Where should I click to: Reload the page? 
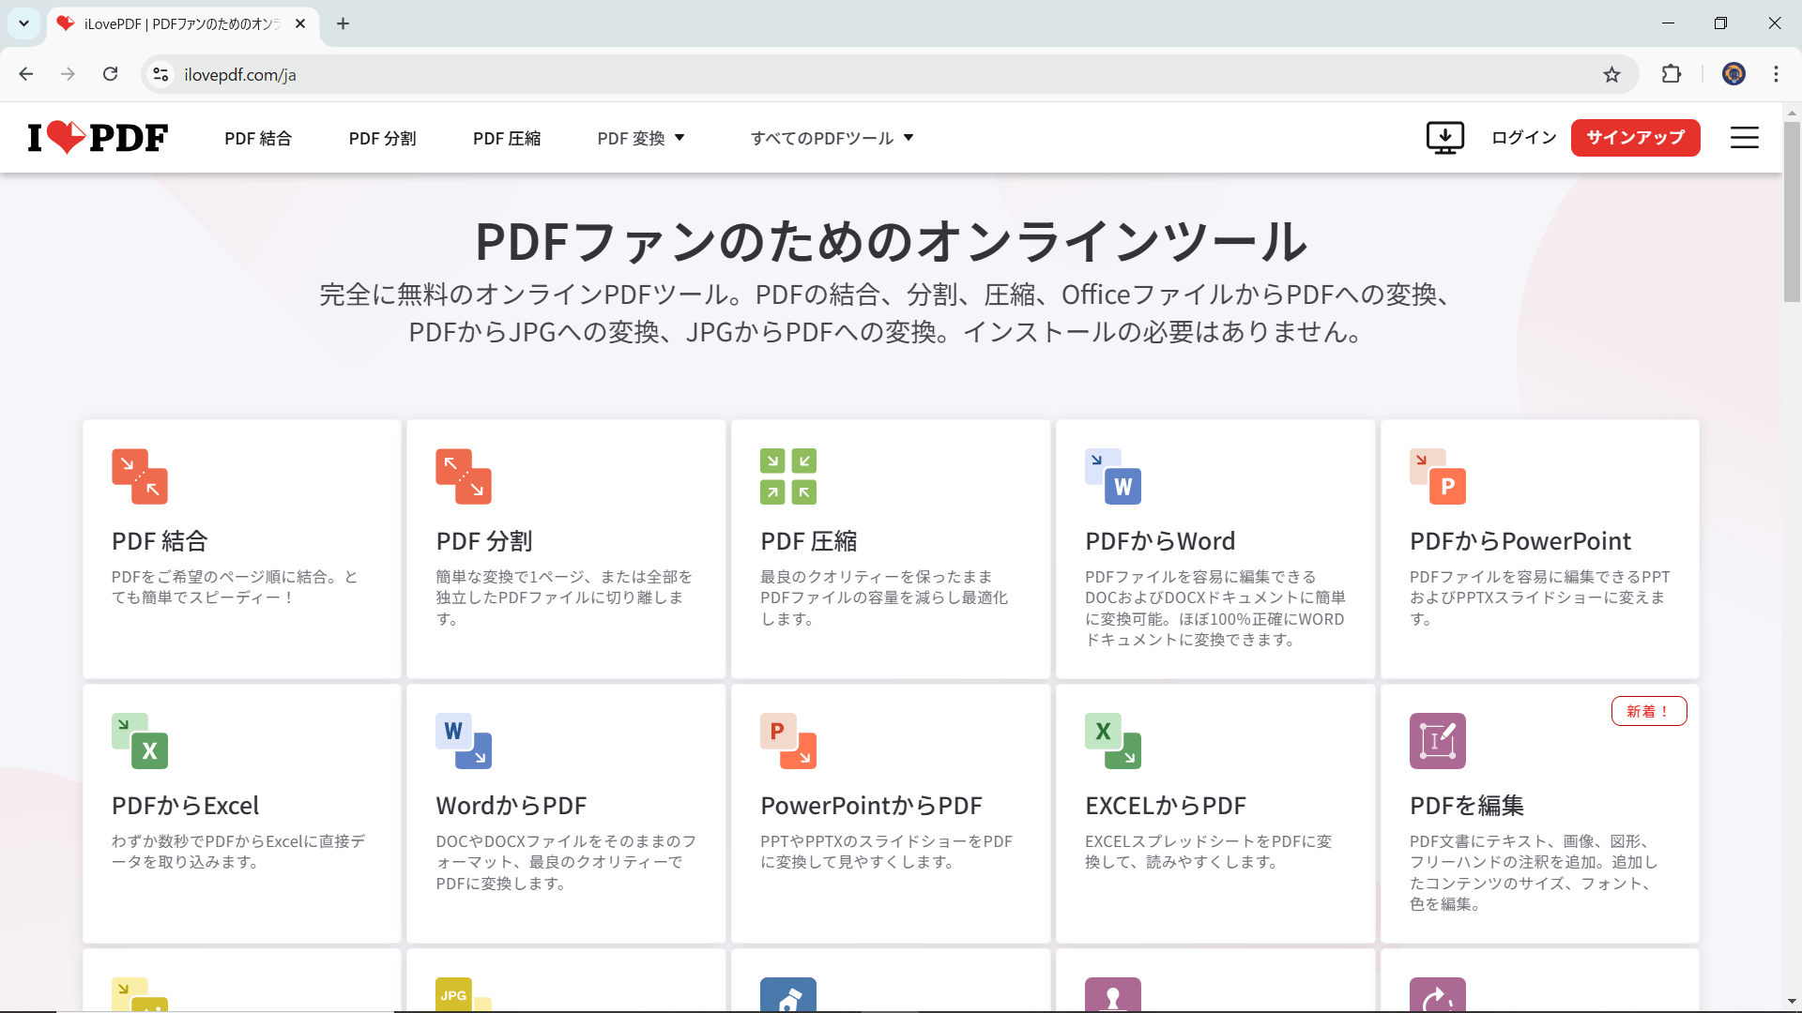coord(110,74)
